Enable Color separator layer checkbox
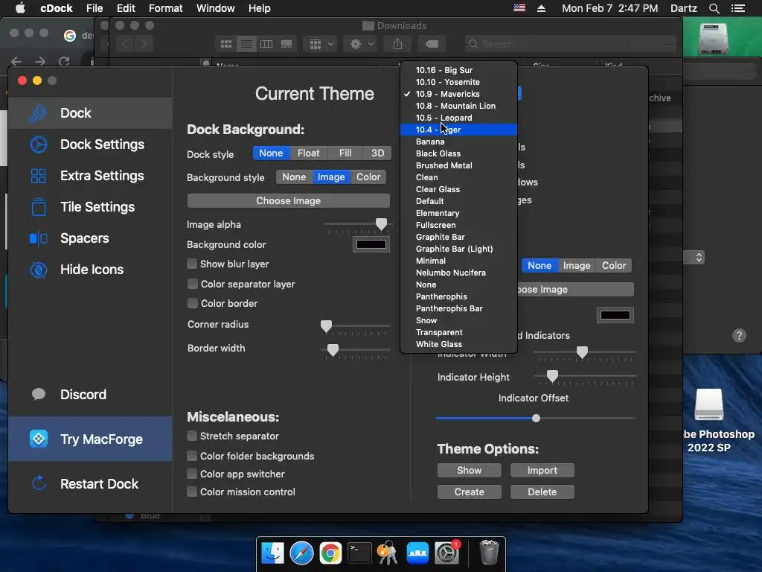Screen dimensions: 762x572 tap(193, 284)
